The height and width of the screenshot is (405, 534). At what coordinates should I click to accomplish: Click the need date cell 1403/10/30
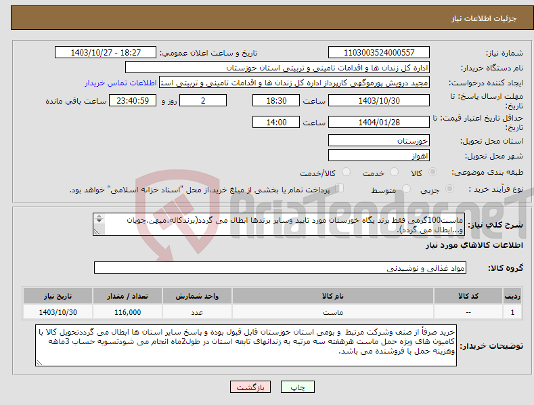58,312
